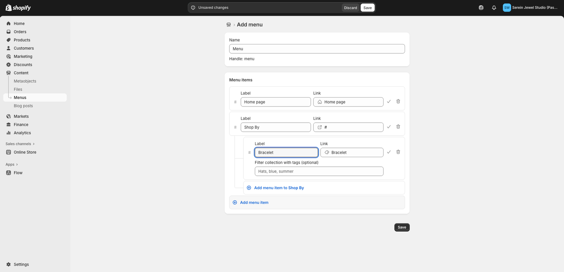Expand the Apps section
Image resolution: width=564 pixels, height=272 pixels.
point(12,165)
